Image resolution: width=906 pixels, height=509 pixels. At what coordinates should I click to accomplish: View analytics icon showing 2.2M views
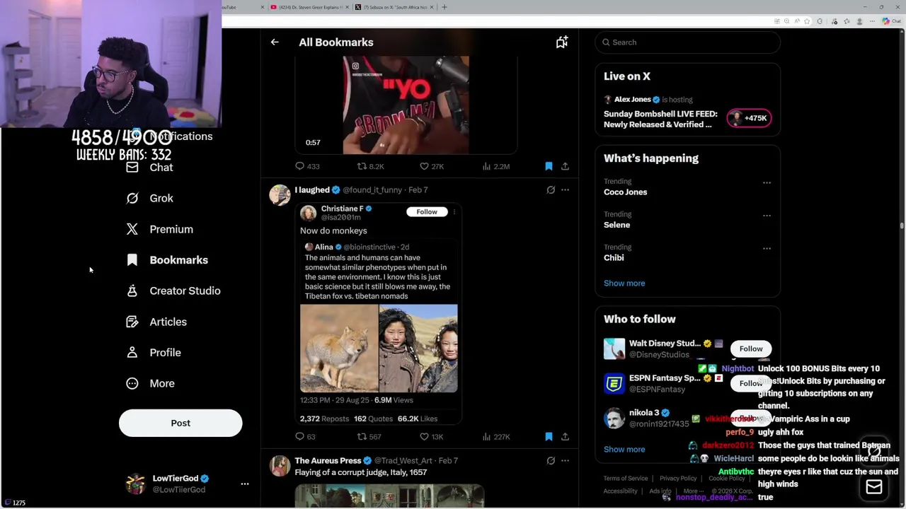pos(486,166)
